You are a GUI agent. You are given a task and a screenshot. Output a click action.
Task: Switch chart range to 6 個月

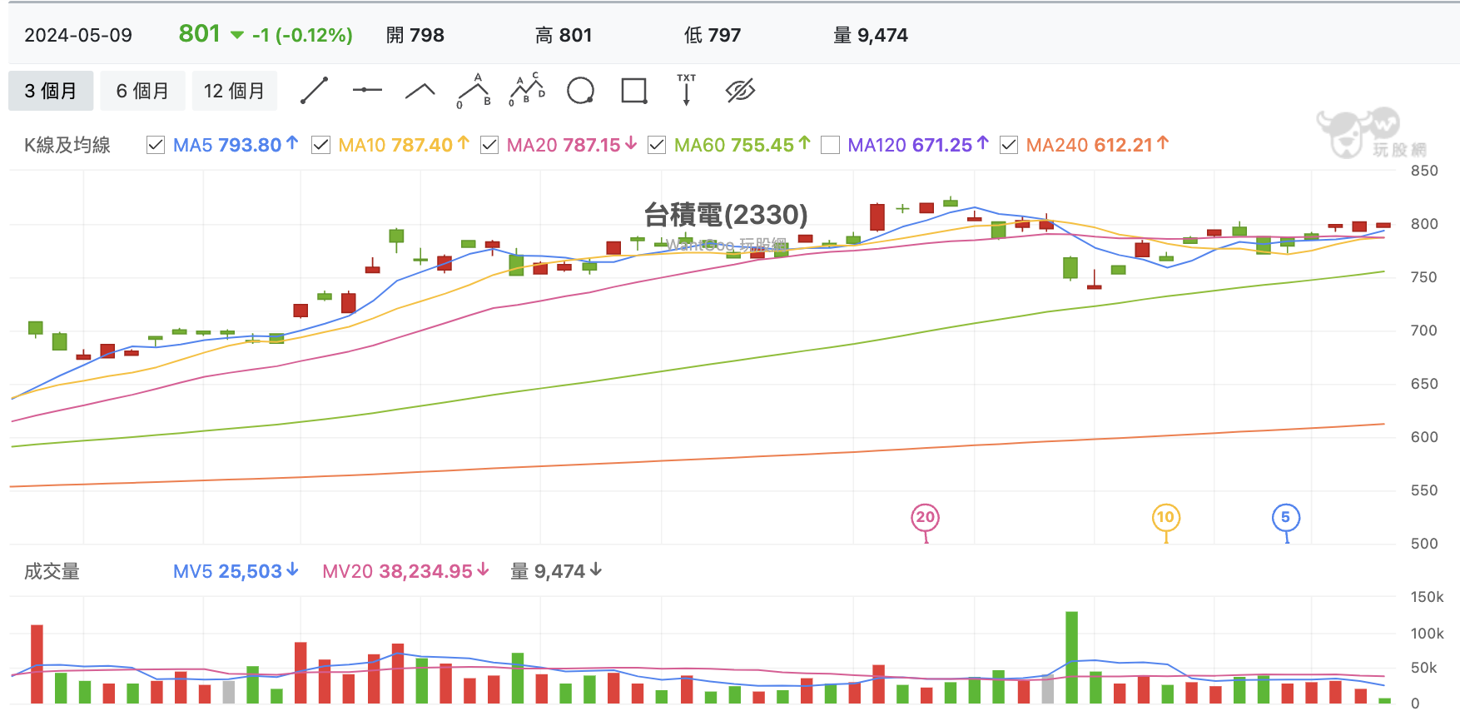142,91
